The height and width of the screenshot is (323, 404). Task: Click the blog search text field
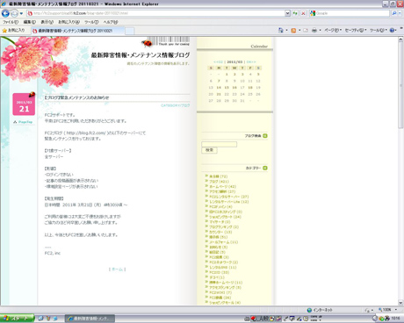coord(220,144)
